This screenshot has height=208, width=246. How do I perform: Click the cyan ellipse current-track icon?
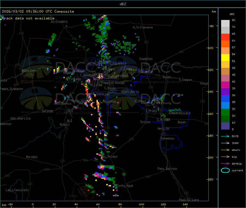tap(225, 170)
